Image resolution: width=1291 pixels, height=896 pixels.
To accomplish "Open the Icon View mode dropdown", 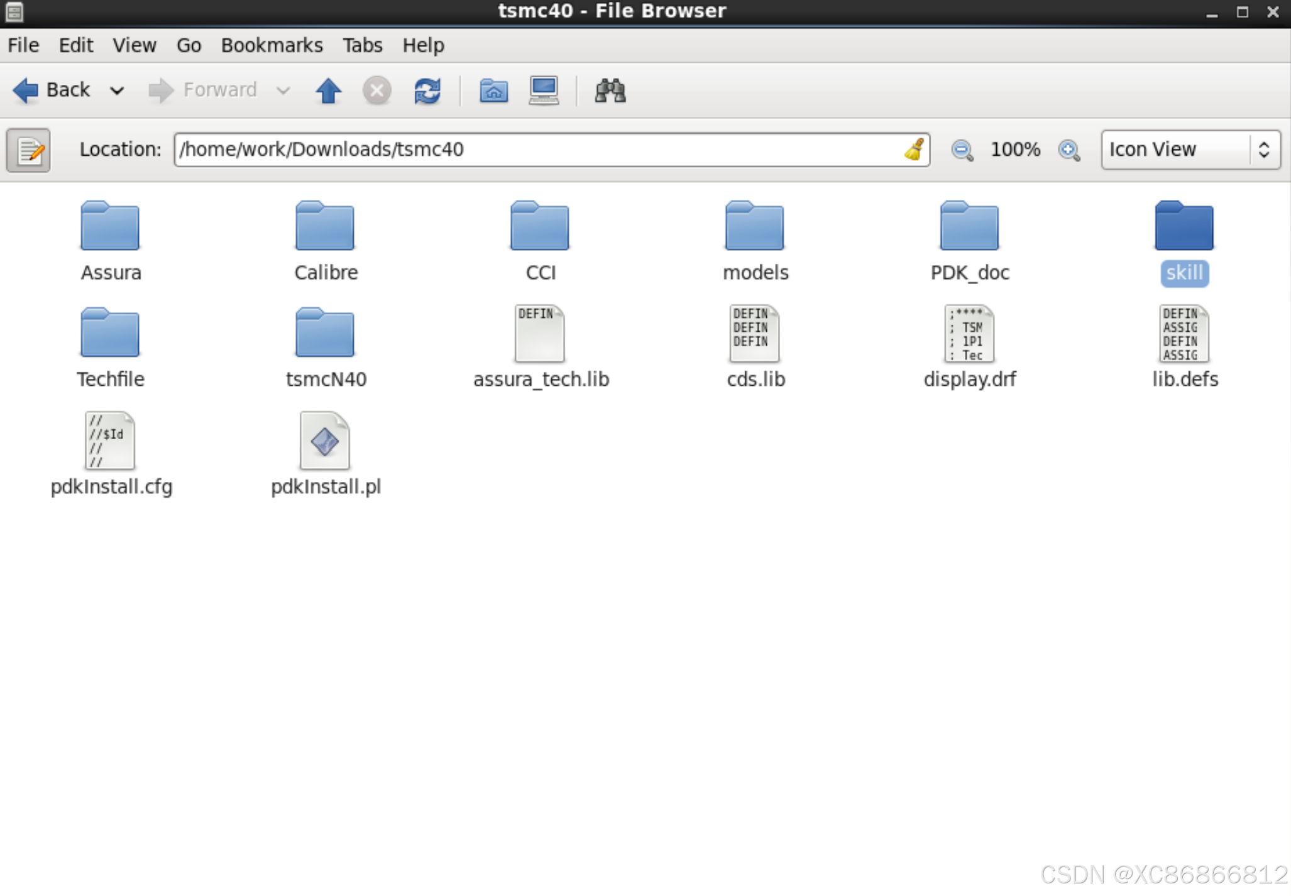I will coord(1190,150).
